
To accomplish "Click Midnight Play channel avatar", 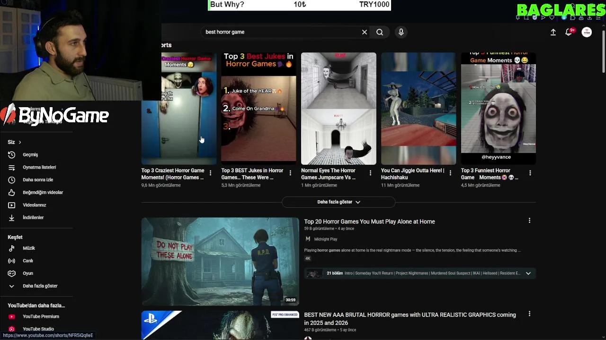I will (308, 239).
